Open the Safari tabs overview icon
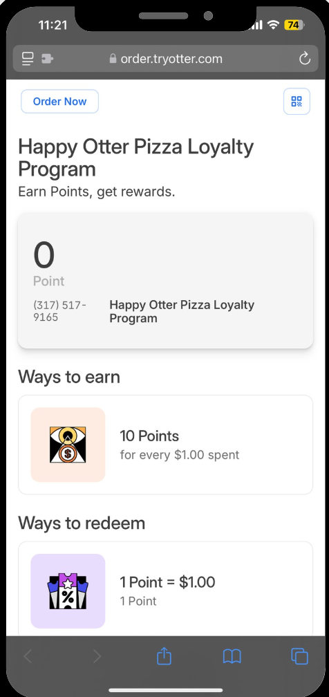This screenshot has width=329, height=697. pyautogui.click(x=299, y=656)
